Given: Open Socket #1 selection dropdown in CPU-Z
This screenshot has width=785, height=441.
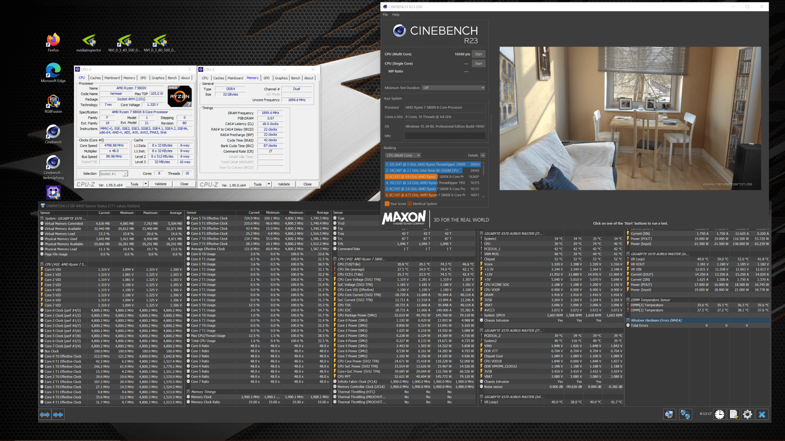Looking at the screenshot, I should (114, 174).
